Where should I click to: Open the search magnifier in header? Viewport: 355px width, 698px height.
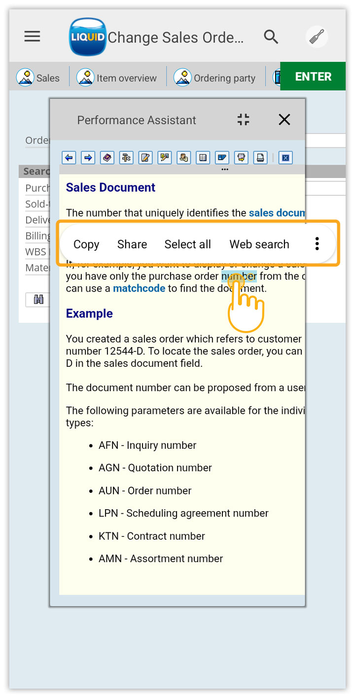coord(271,37)
